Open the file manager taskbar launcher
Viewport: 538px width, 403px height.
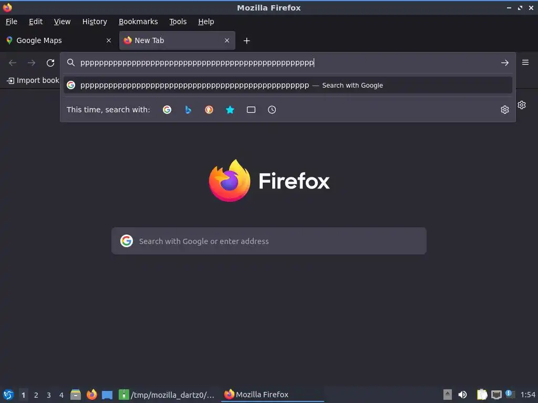pyautogui.click(x=76, y=395)
